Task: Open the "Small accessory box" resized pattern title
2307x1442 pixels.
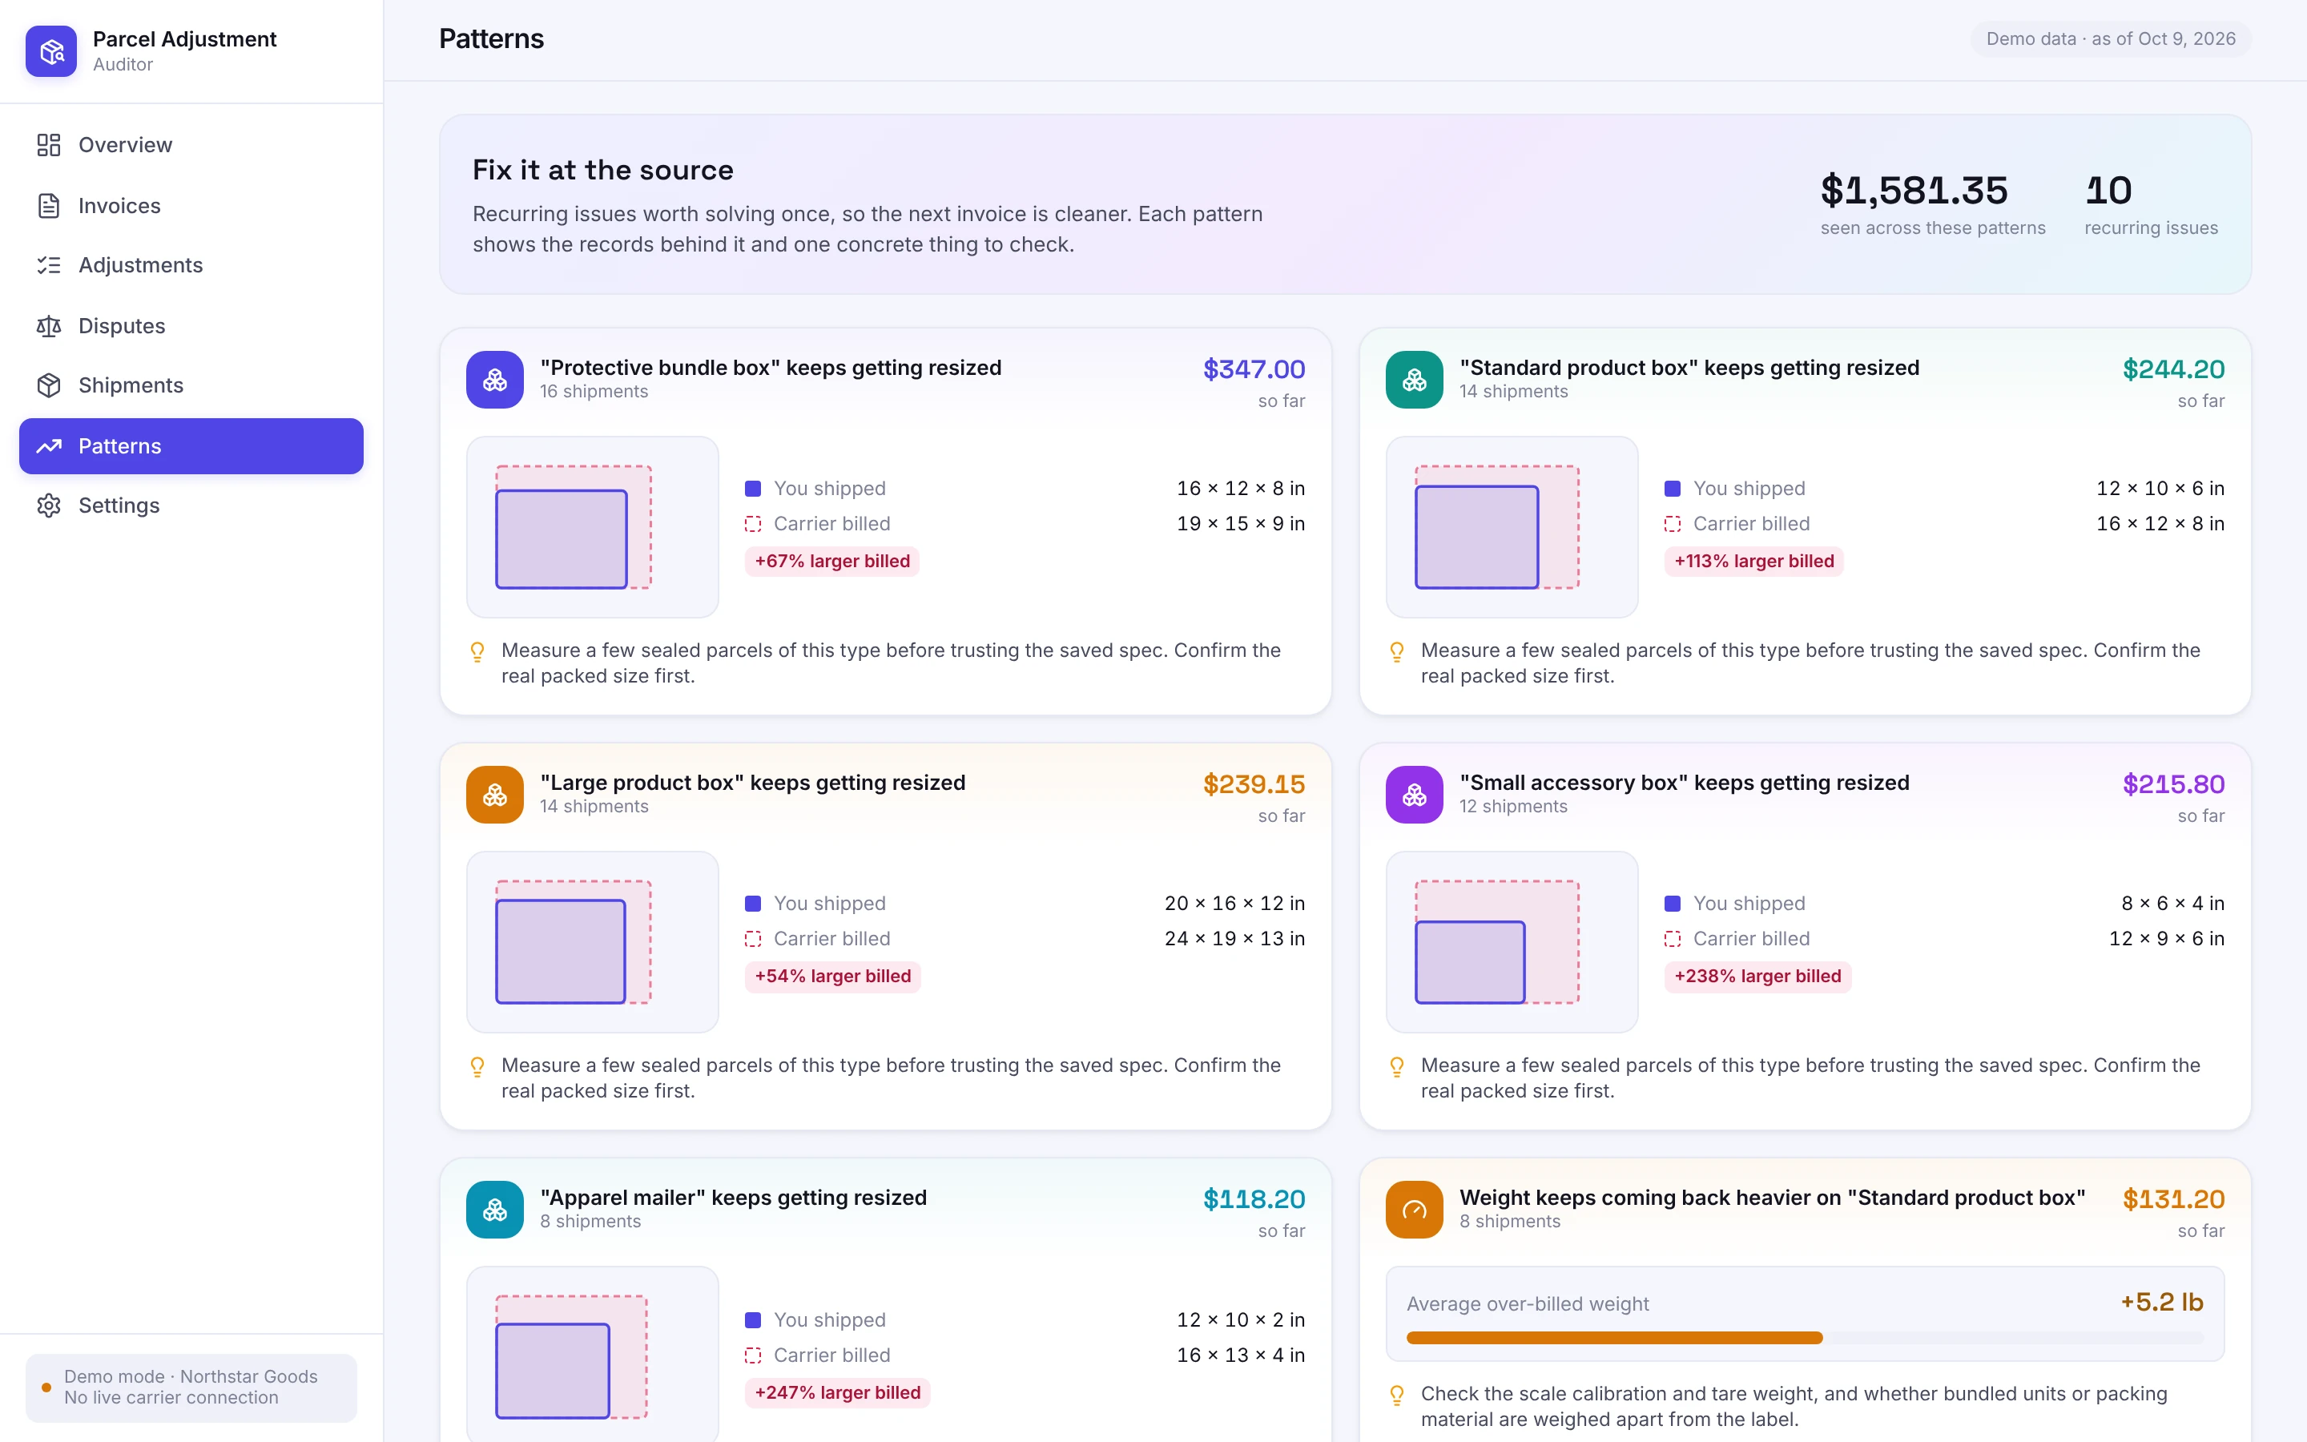Action: point(1685,783)
